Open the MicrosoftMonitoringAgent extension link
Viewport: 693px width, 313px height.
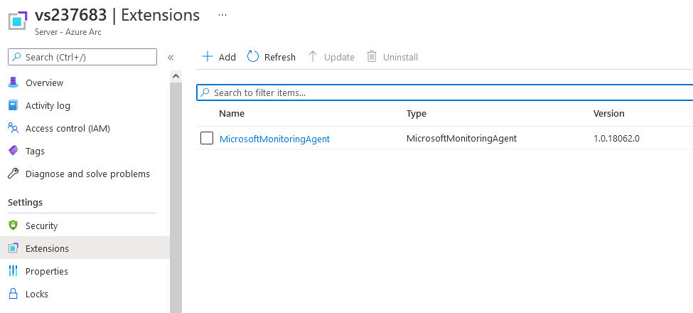coord(274,139)
